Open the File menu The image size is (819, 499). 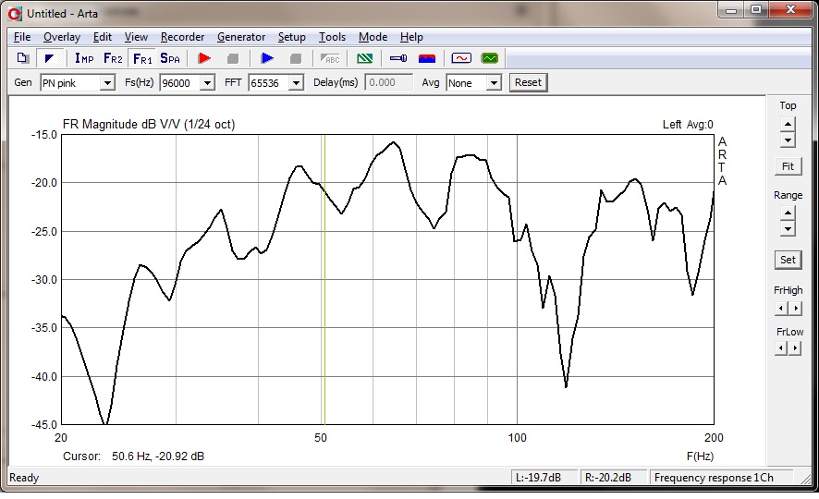[22, 37]
